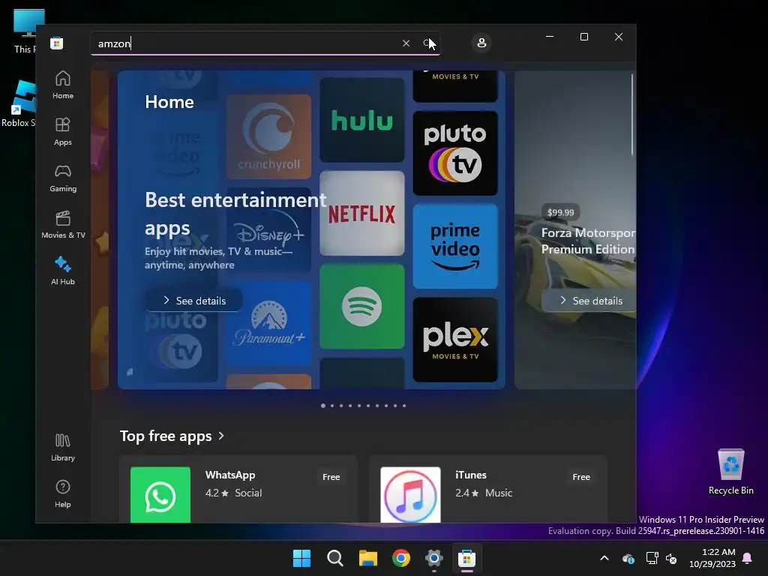
Task: Open the clock and date flyout
Action: coord(712,558)
